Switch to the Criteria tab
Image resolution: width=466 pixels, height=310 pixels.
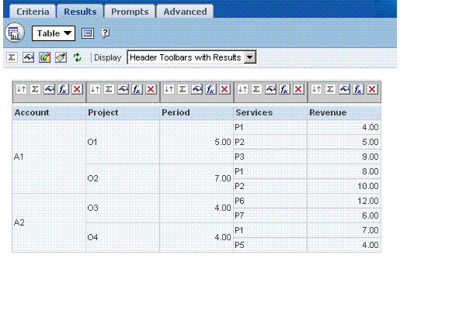coord(33,12)
